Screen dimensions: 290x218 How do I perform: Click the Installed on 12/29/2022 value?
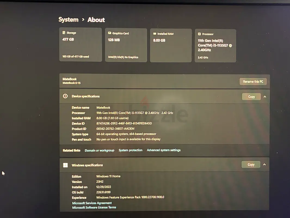click(104, 187)
